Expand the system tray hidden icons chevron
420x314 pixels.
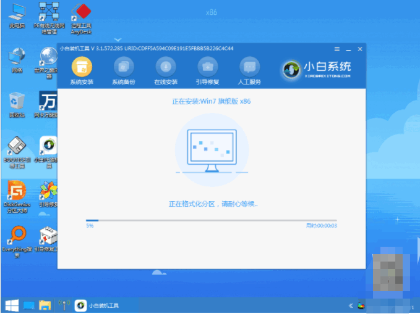(351, 305)
